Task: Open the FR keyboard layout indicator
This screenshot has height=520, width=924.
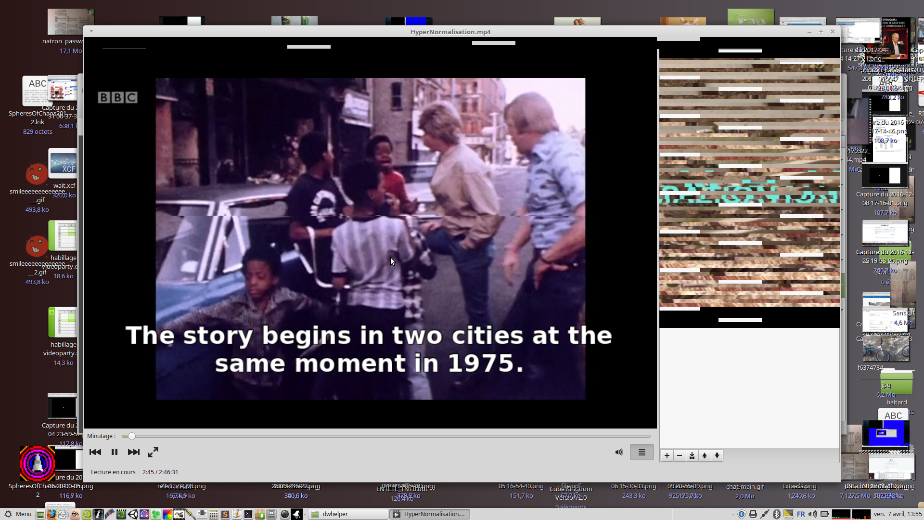Action: pyautogui.click(x=801, y=514)
